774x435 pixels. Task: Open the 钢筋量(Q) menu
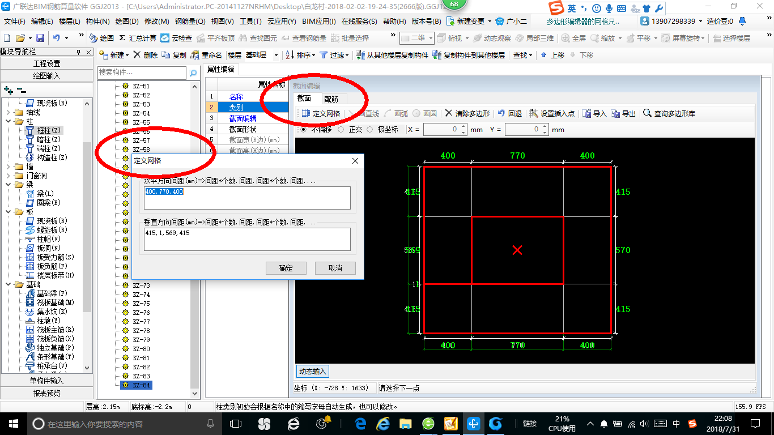pyautogui.click(x=190, y=21)
